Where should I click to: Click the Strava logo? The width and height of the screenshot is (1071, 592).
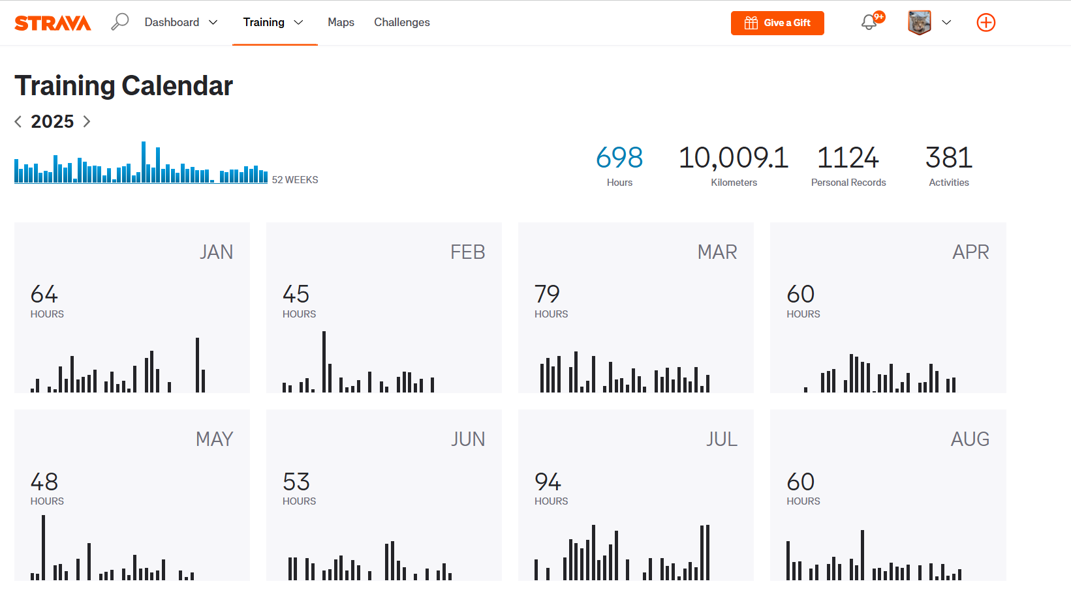53,23
